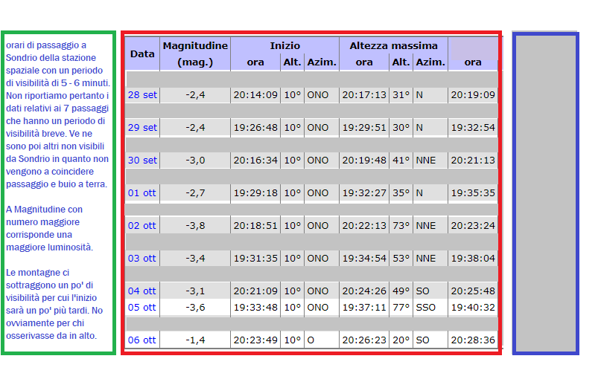Select start time 20:18:51
The width and height of the screenshot is (601, 379).
point(255,226)
